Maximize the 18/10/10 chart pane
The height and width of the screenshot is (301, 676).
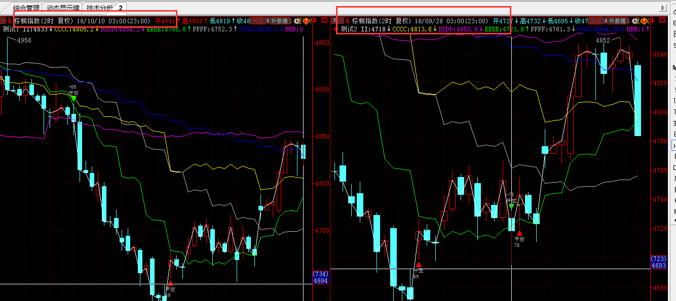pos(324,20)
